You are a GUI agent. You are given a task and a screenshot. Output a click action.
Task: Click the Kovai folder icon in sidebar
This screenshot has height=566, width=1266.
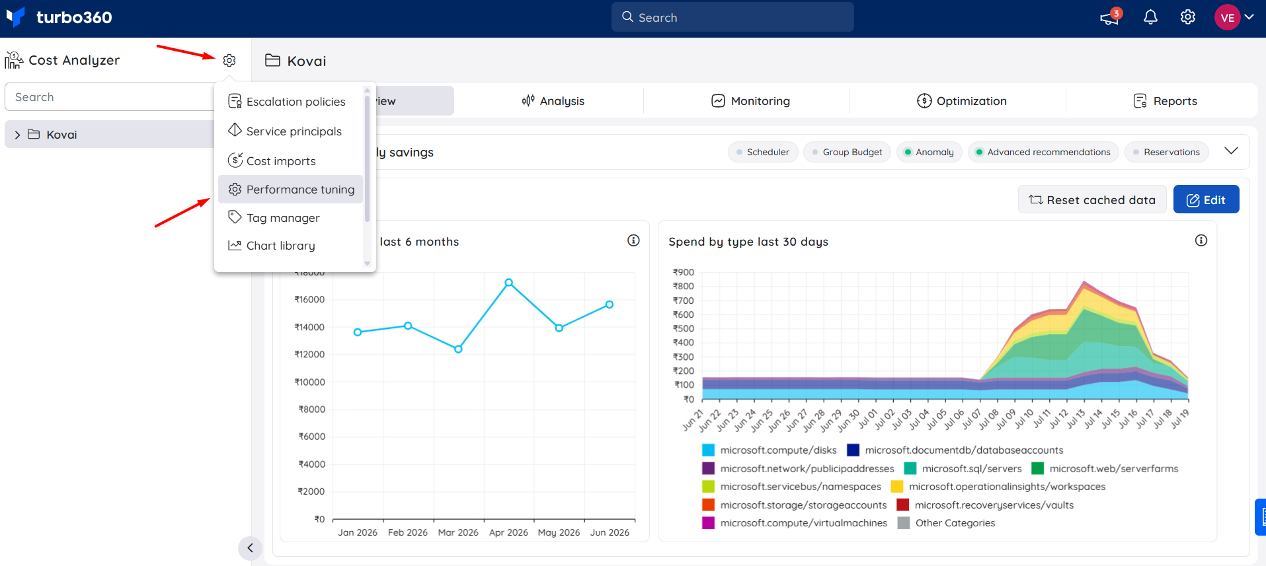click(34, 134)
